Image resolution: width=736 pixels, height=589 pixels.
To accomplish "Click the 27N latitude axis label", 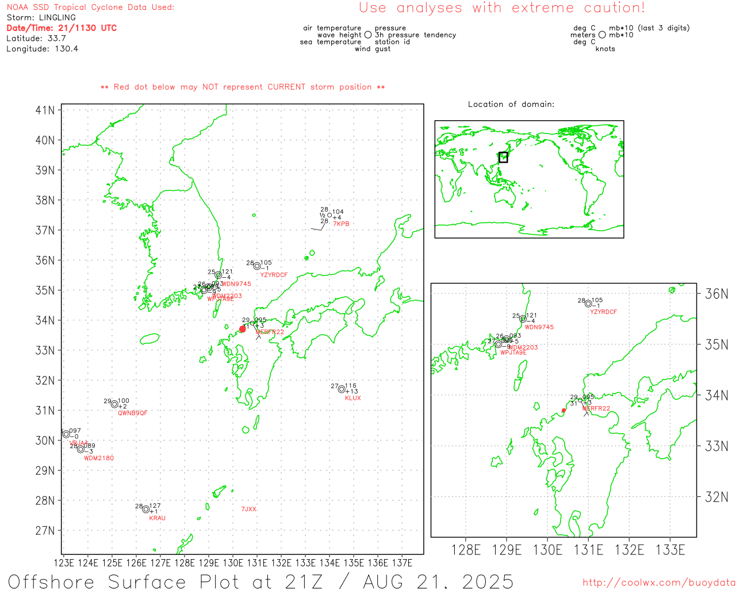I will (x=45, y=531).
